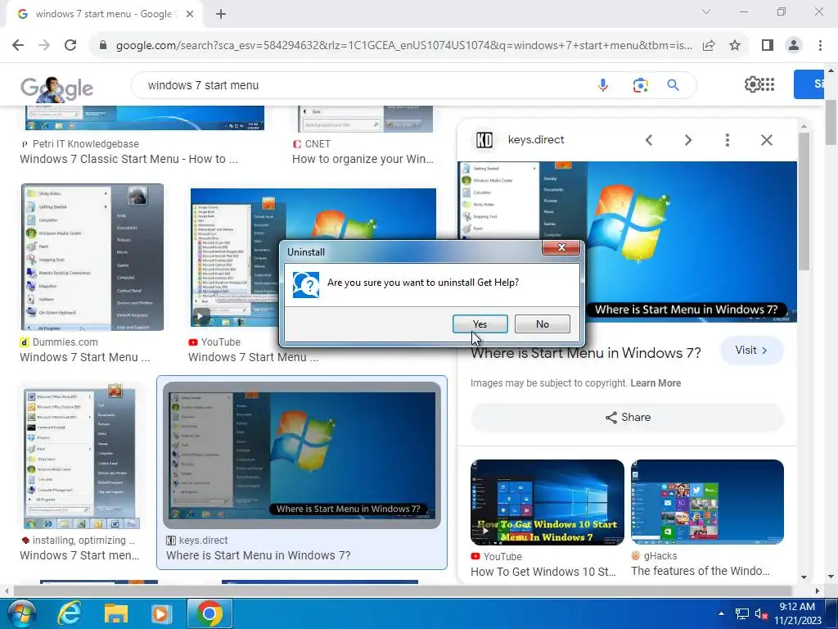Open the tab search chevron in title bar
Viewport: 838px width, 629px height.
pos(706,11)
